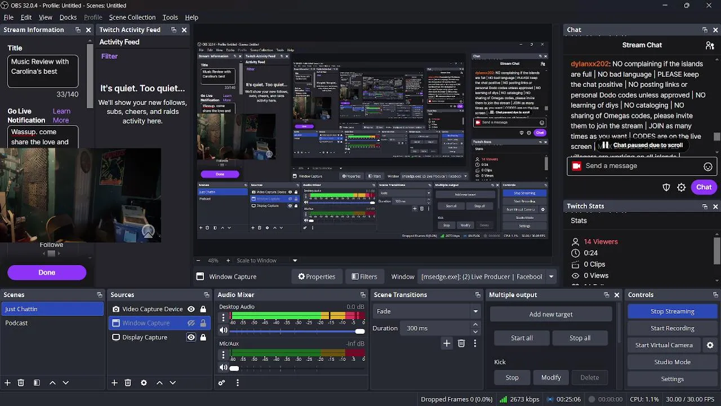Add a configurable transition with the plus icon
Image resolution: width=721 pixels, height=406 pixels.
447,343
